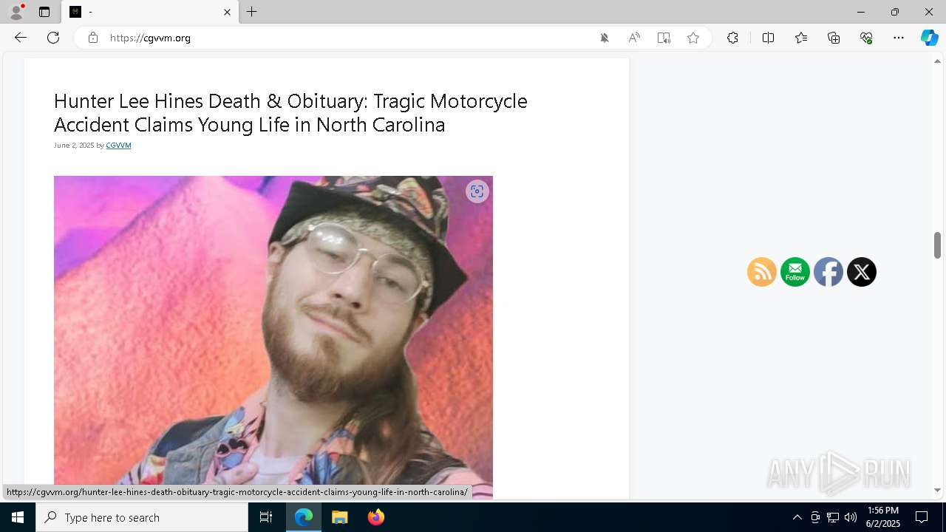Open the Facebook share icon
This screenshot has height=532, width=946.
(828, 272)
